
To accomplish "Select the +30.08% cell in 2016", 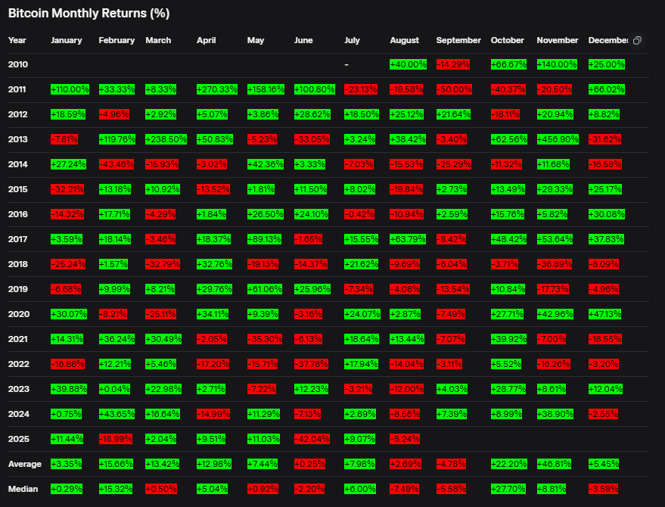I will point(607,214).
